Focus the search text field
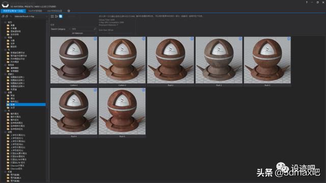 83,29
